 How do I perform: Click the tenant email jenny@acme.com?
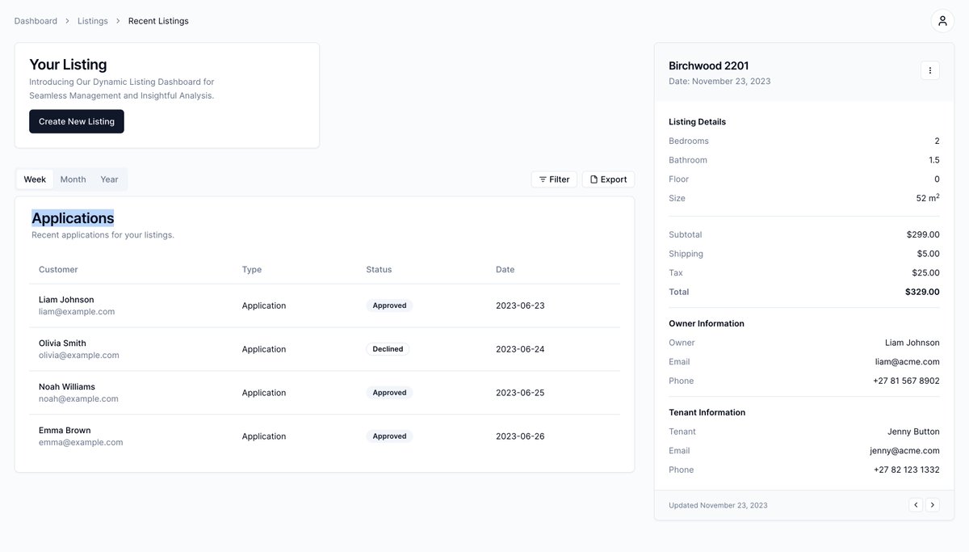click(x=905, y=449)
